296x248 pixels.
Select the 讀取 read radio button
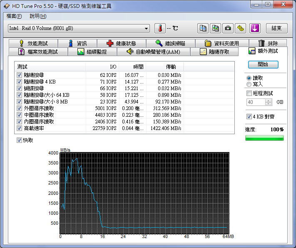pyautogui.click(x=249, y=78)
